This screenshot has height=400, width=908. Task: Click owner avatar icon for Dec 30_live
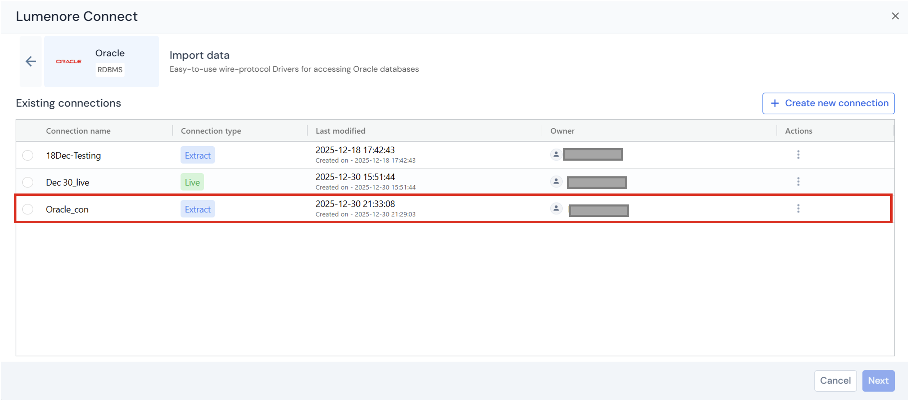tap(556, 182)
